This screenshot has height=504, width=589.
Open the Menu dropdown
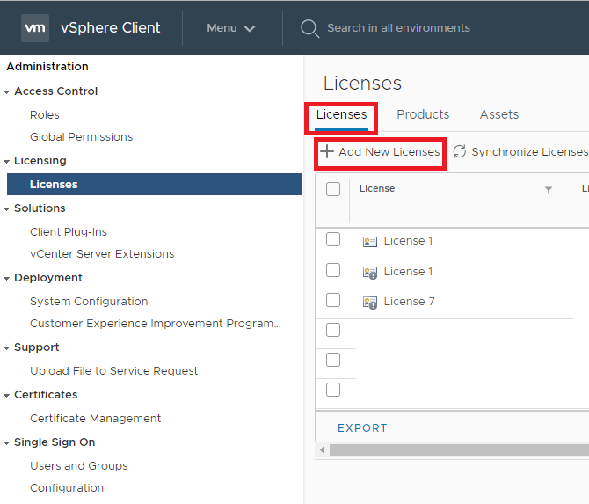pyautogui.click(x=231, y=28)
